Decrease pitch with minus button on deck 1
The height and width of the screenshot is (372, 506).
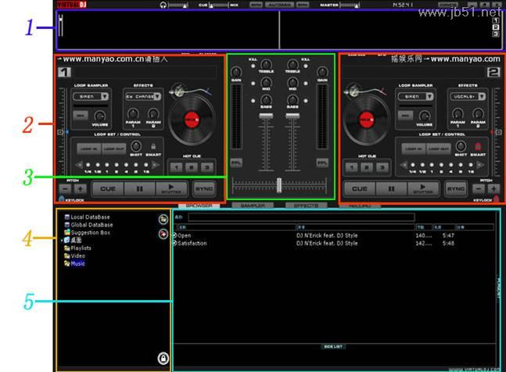point(66,189)
